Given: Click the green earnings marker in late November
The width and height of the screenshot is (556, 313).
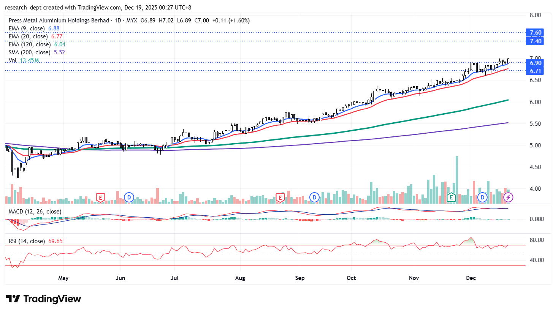Looking at the screenshot, I should click(x=451, y=197).
